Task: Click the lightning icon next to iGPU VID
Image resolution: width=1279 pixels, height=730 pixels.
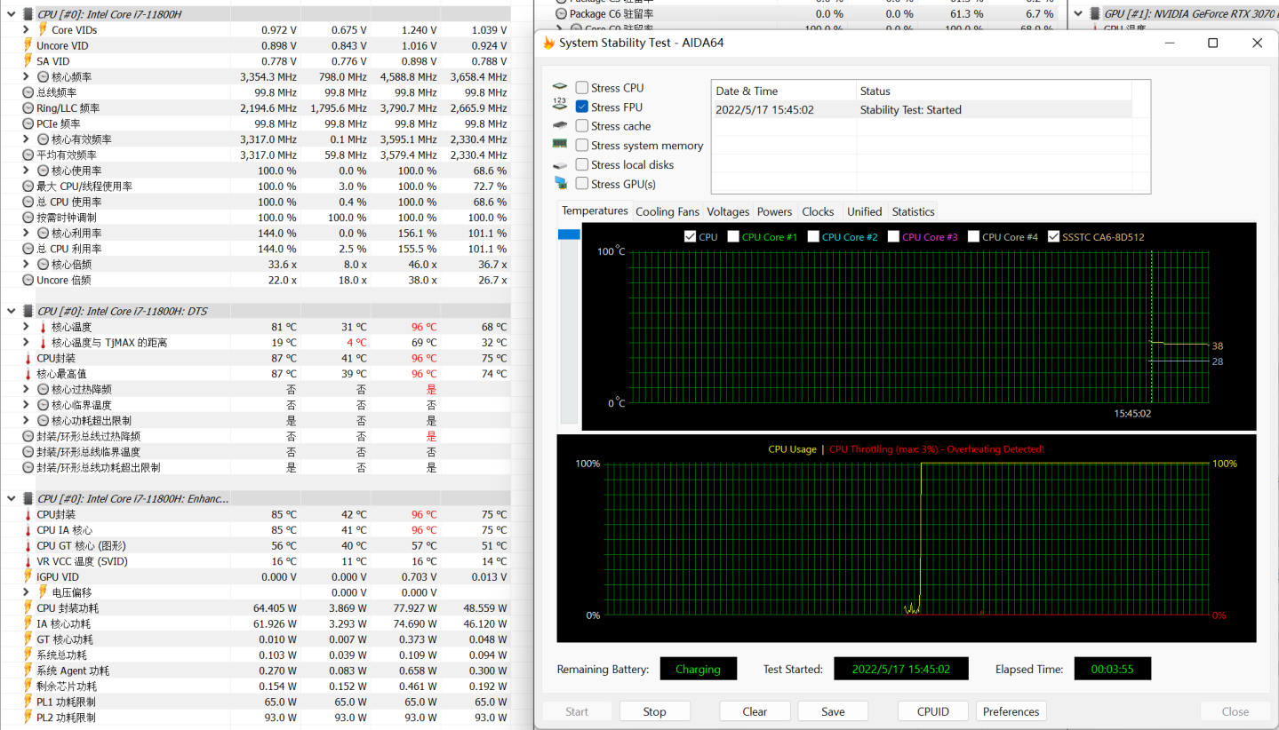Action: point(28,577)
